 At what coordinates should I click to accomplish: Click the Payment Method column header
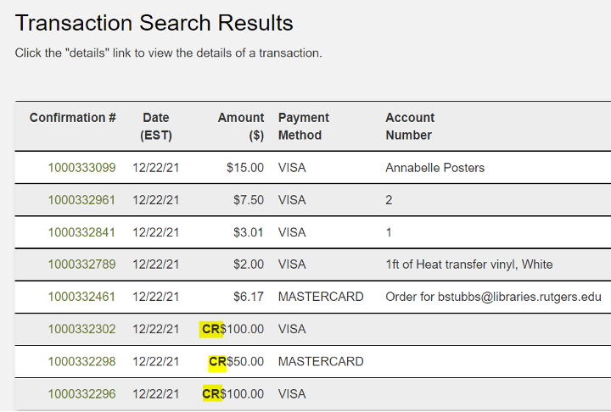[303, 126]
